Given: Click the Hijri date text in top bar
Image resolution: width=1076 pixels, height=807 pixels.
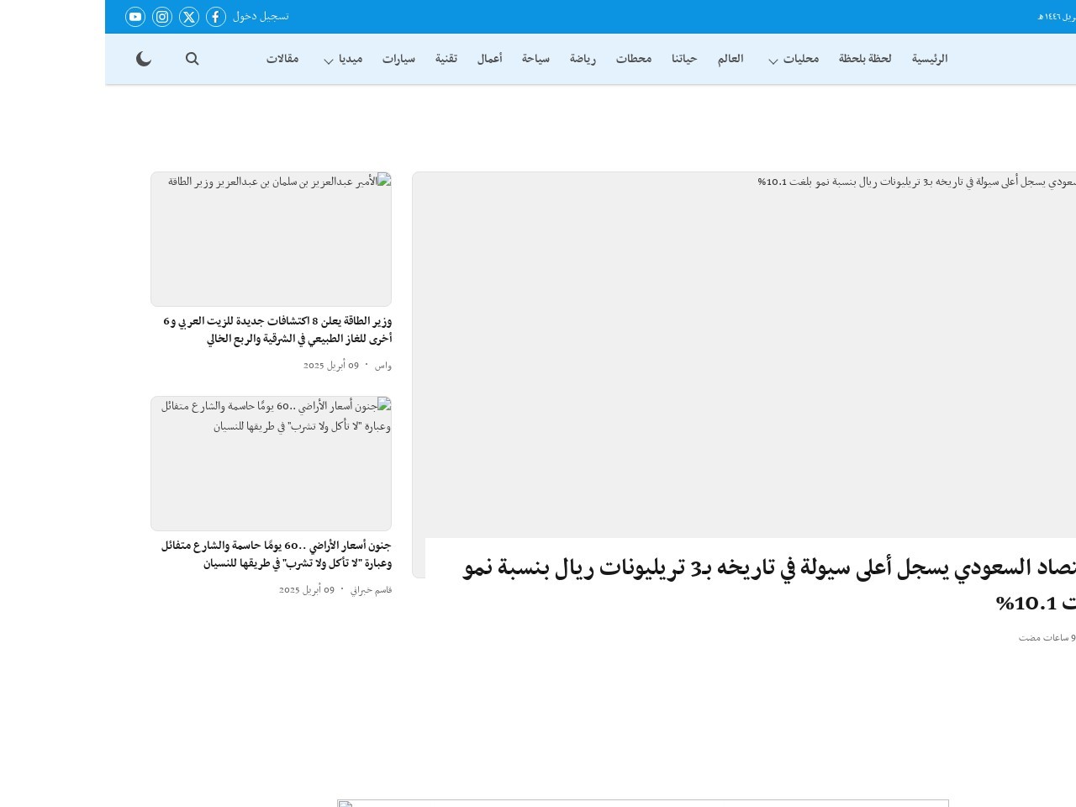Looking at the screenshot, I should [1057, 17].
